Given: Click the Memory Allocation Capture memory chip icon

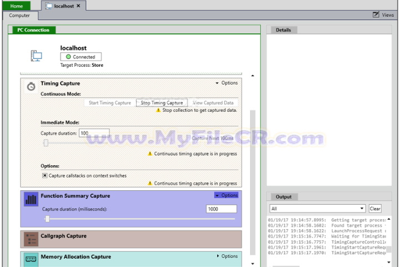Looking at the screenshot, I should 31,259.
